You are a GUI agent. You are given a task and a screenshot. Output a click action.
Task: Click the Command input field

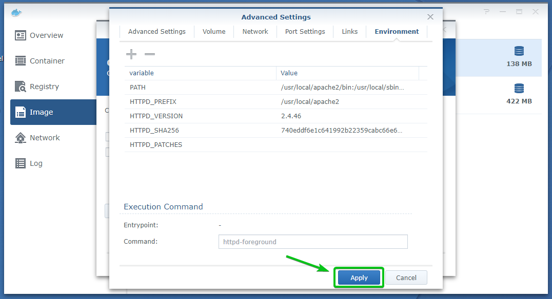click(x=313, y=242)
